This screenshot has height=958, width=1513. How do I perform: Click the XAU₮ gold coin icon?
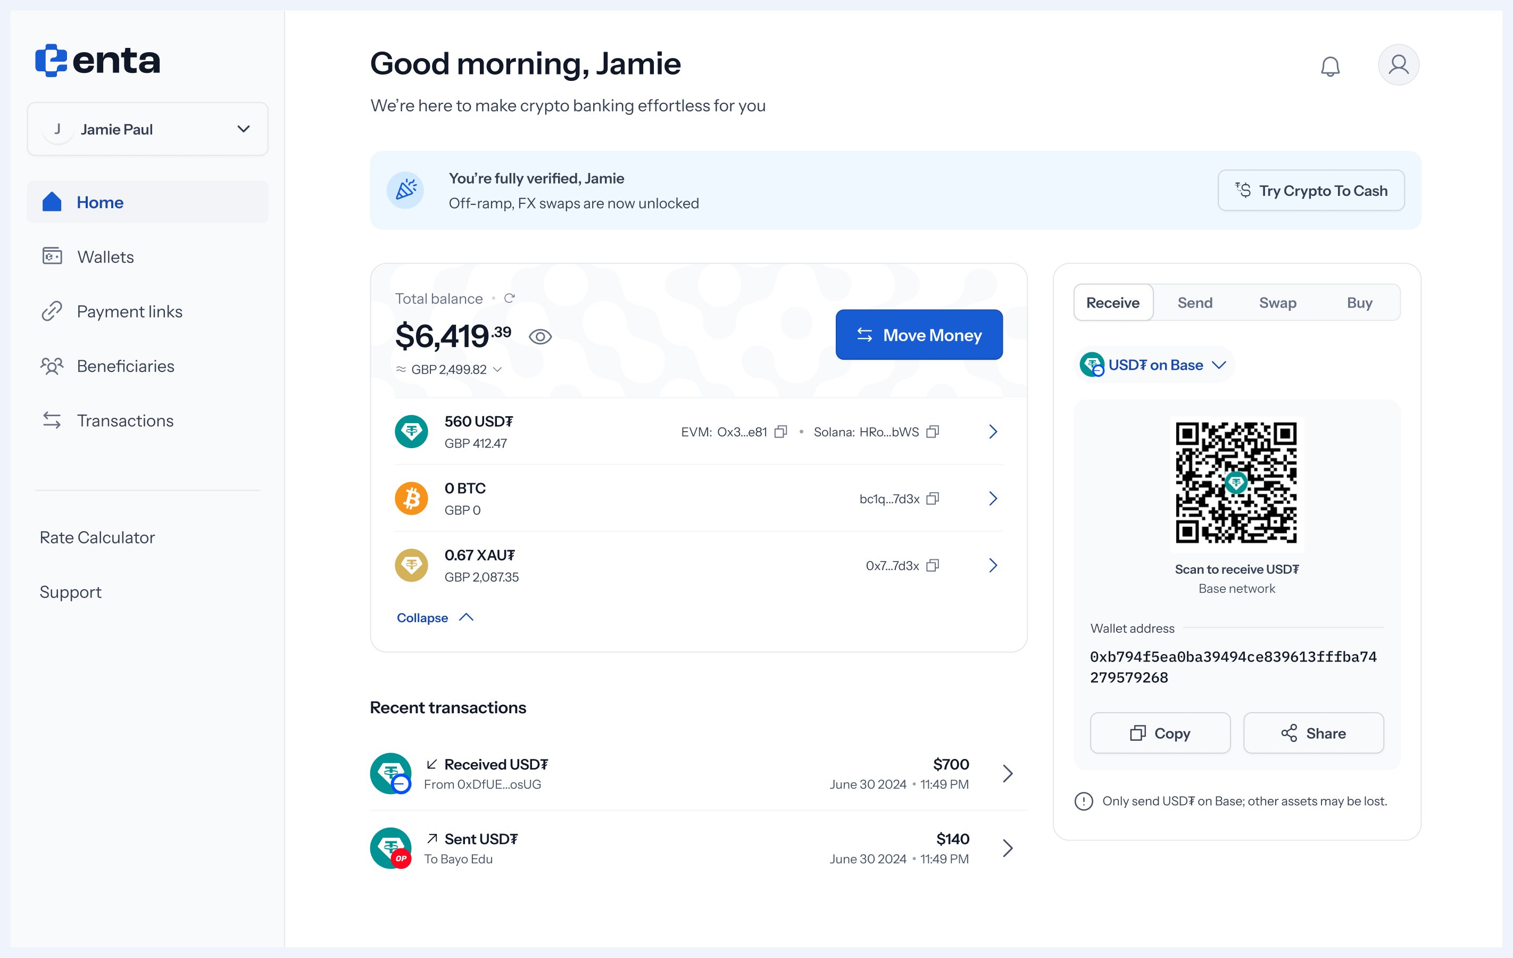[x=412, y=565]
